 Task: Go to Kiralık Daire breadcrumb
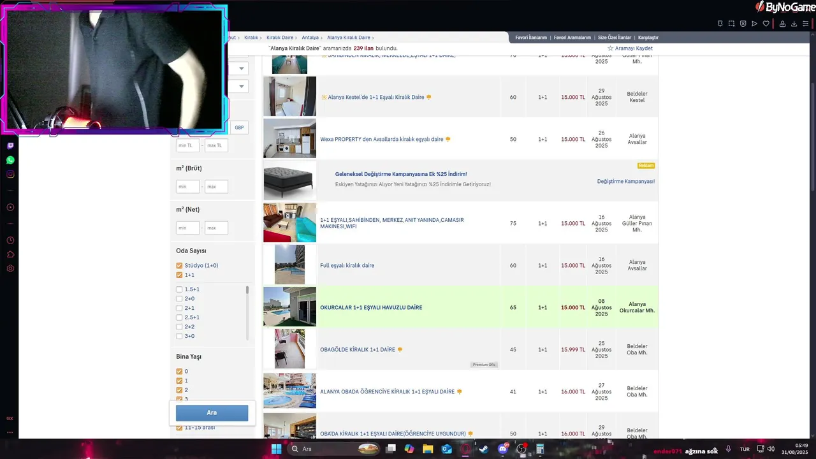pyautogui.click(x=280, y=38)
